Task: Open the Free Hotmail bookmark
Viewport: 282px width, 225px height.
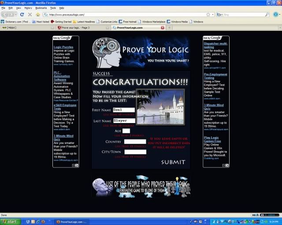Action: coord(127,22)
